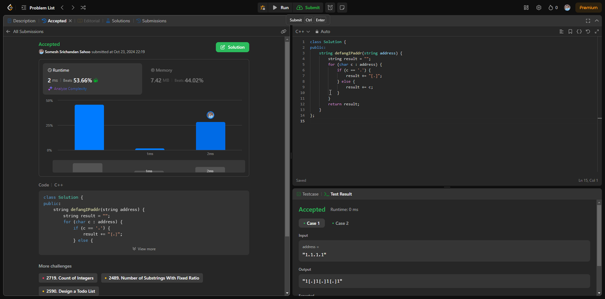Switch to the Description tab

[x=21, y=21]
